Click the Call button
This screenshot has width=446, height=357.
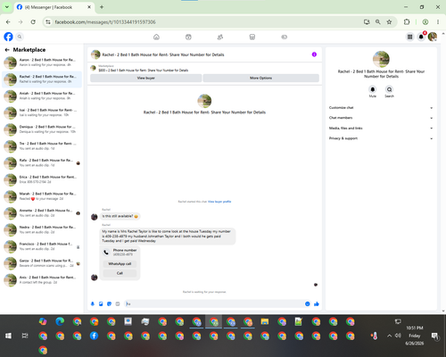(120, 273)
